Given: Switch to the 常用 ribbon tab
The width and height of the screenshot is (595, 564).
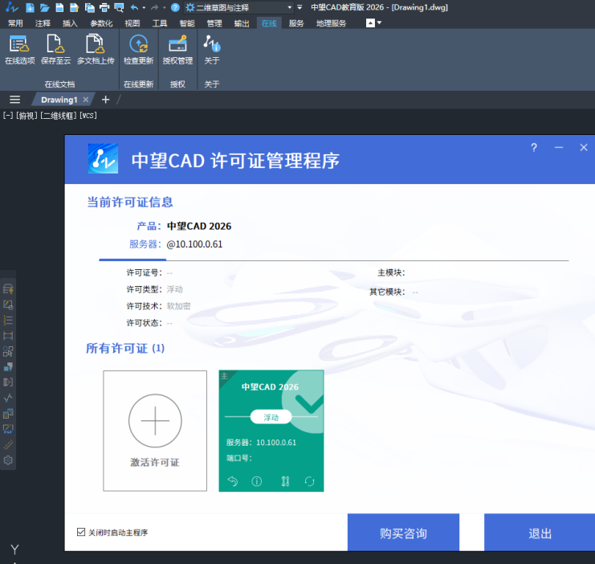Looking at the screenshot, I should pos(15,23).
